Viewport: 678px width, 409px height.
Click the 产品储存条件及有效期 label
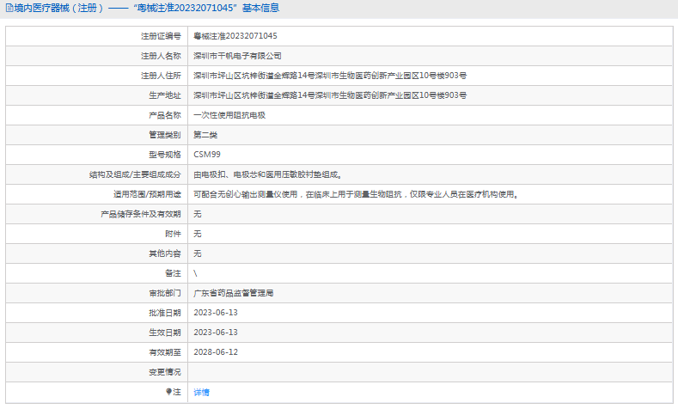[141, 214]
